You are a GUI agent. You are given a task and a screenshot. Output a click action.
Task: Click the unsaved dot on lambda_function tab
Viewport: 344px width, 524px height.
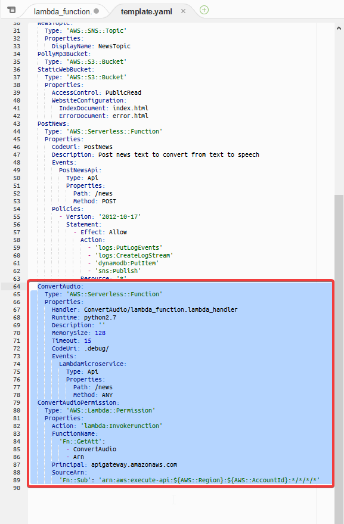pos(96,11)
